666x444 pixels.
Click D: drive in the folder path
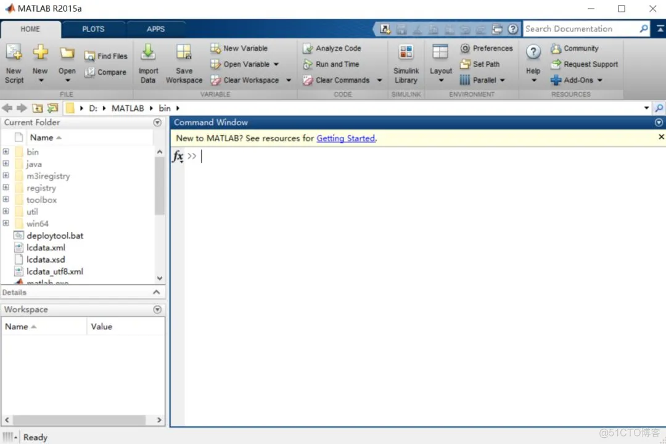pyautogui.click(x=93, y=109)
